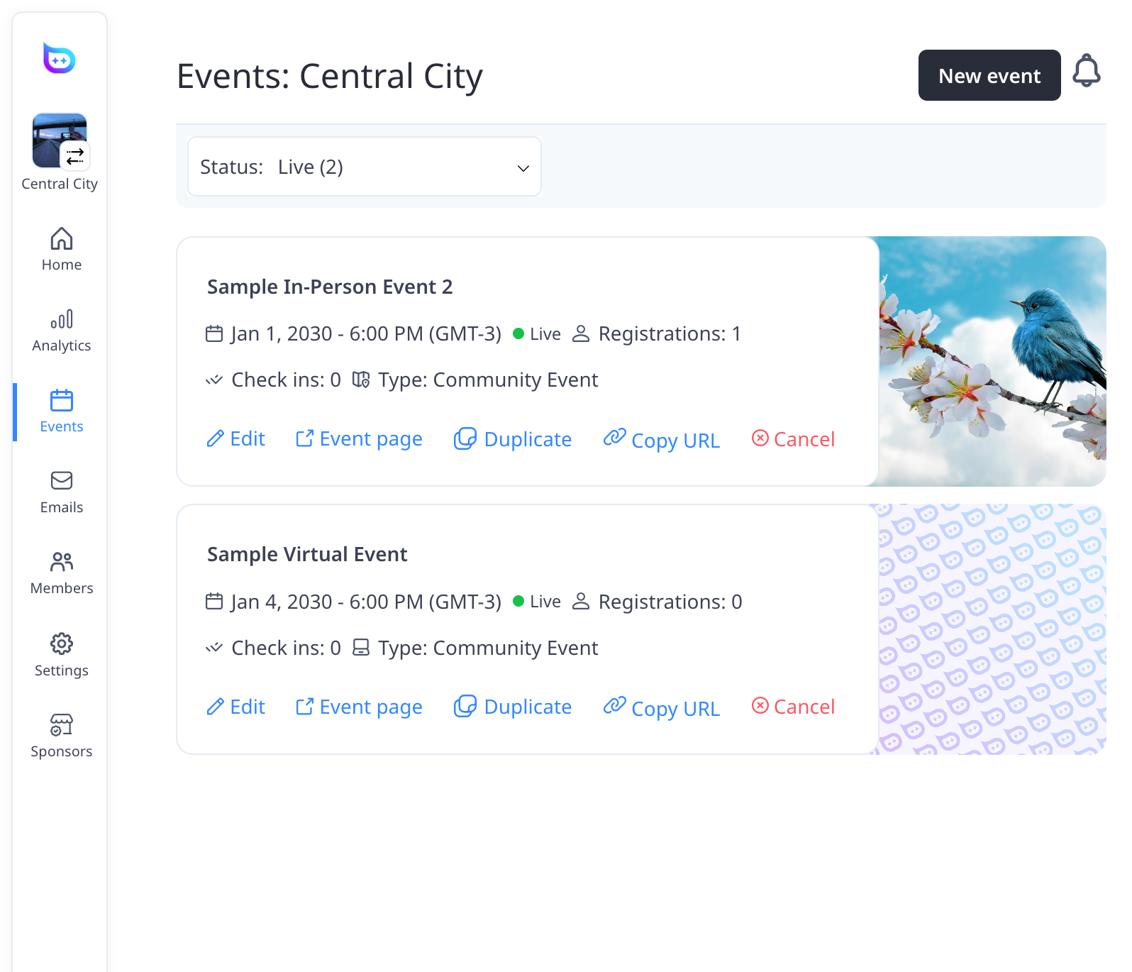1132x972 pixels.
Task: Click the Bevy logo in the sidebar
Action: pyautogui.click(x=60, y=58)
